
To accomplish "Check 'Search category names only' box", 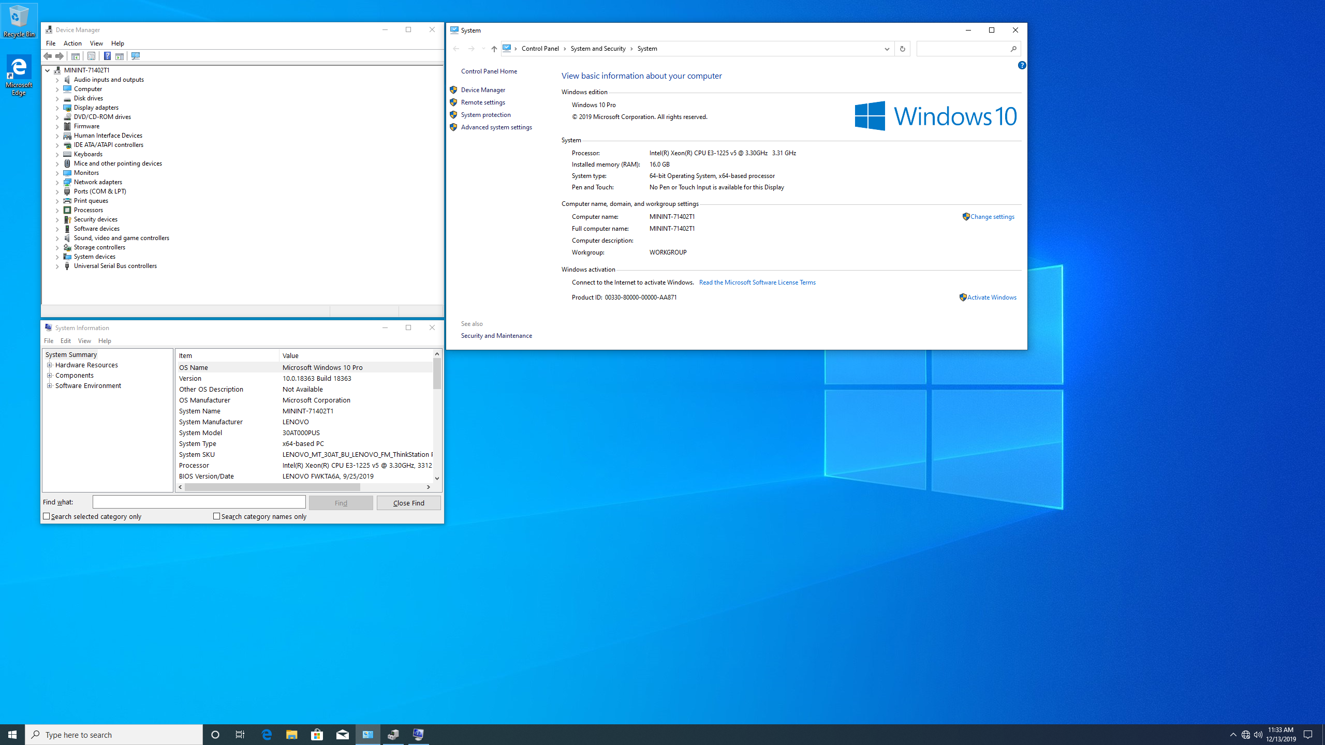I will (x=217, y=516).
